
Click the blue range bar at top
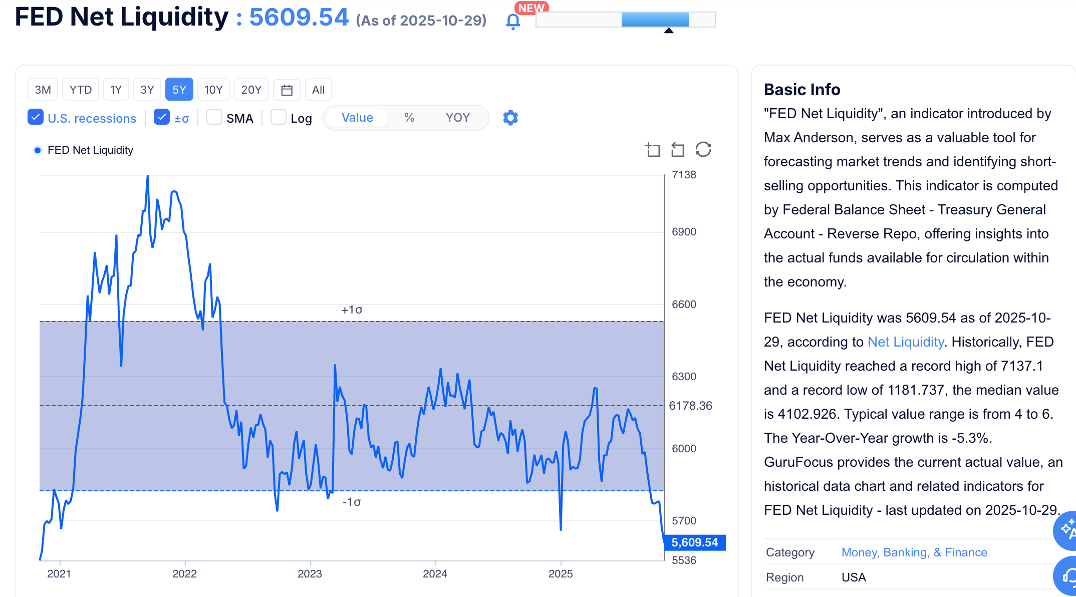point(655,20)
